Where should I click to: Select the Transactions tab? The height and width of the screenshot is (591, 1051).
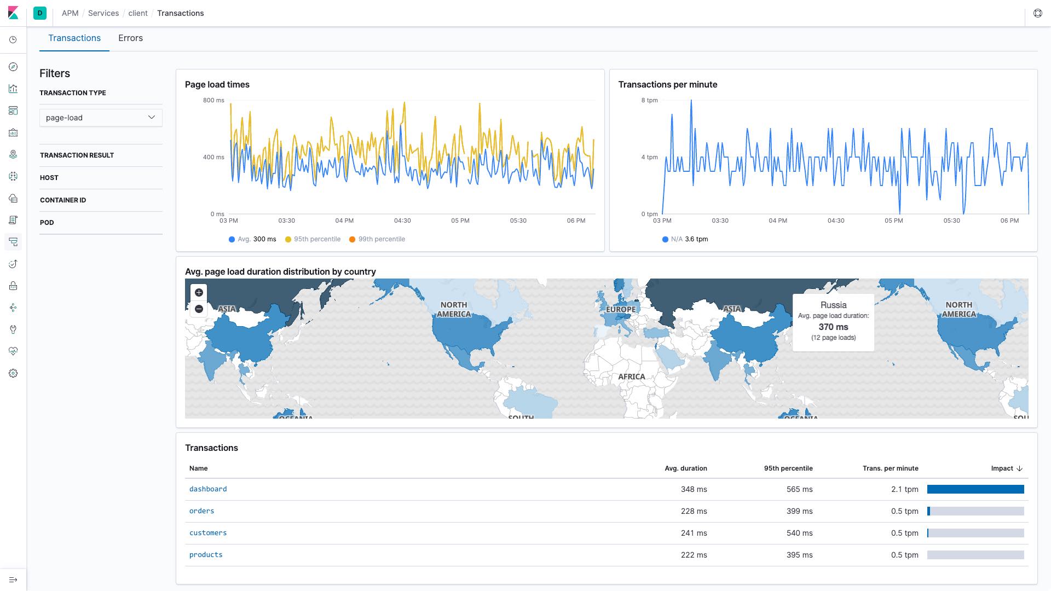click(74, 38)
